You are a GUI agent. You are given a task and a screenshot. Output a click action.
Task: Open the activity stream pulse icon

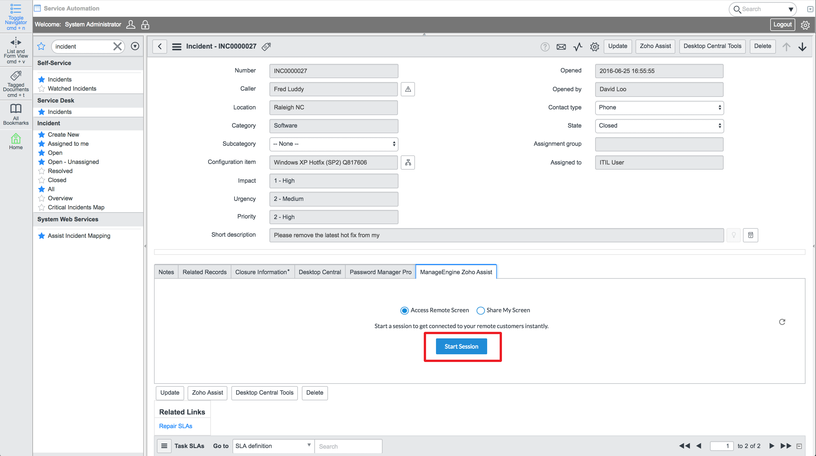click(578, 47)
